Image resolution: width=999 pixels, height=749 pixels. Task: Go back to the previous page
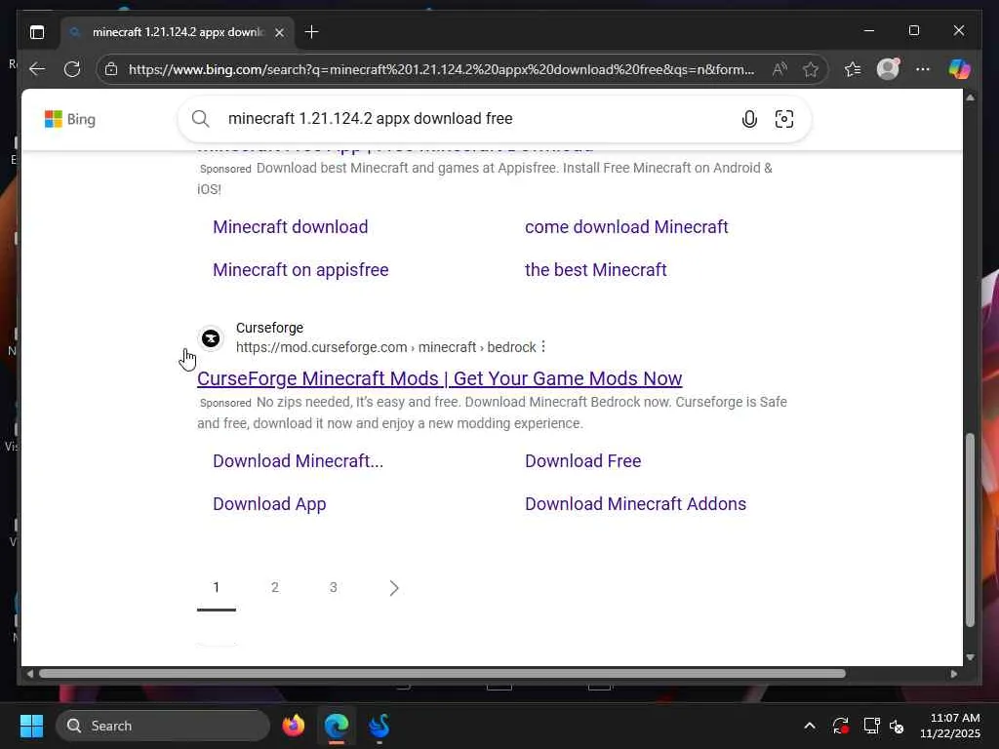coord(38,69)
